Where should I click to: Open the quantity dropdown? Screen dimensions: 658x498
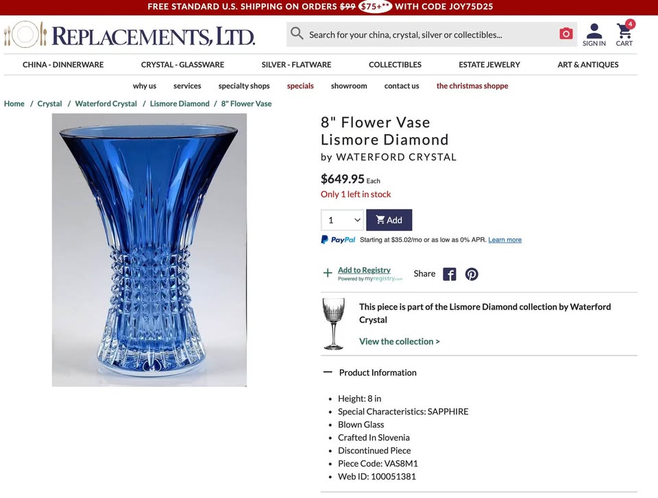pyautogui.click(x=343, y=220)
